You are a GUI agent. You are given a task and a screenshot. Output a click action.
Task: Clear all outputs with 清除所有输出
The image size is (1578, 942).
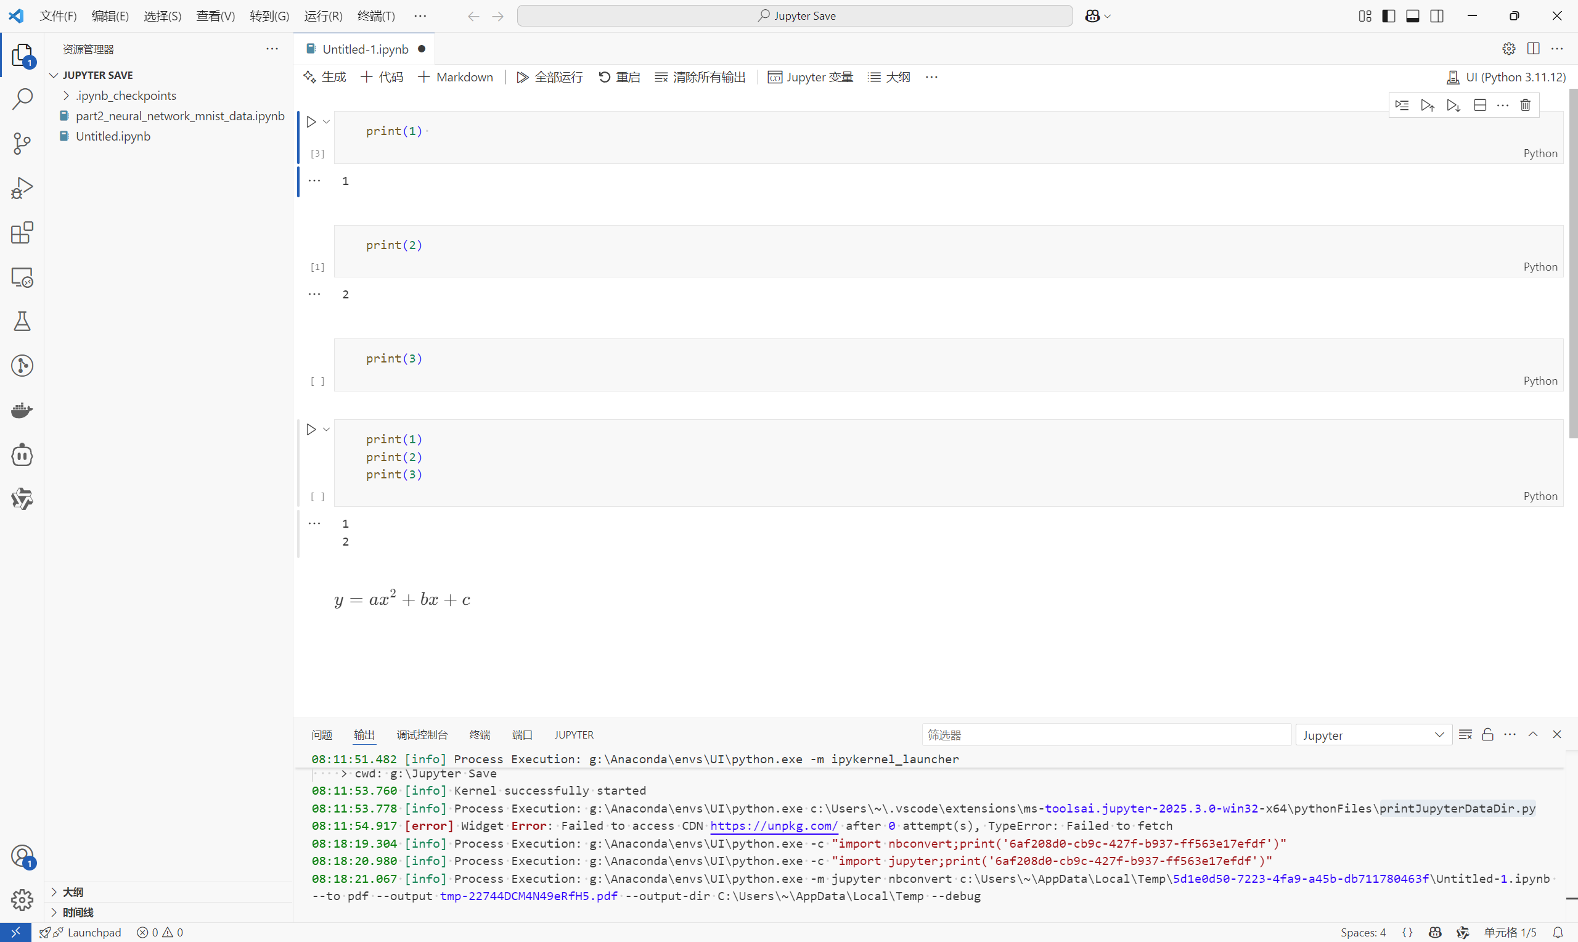click(700, 78)
